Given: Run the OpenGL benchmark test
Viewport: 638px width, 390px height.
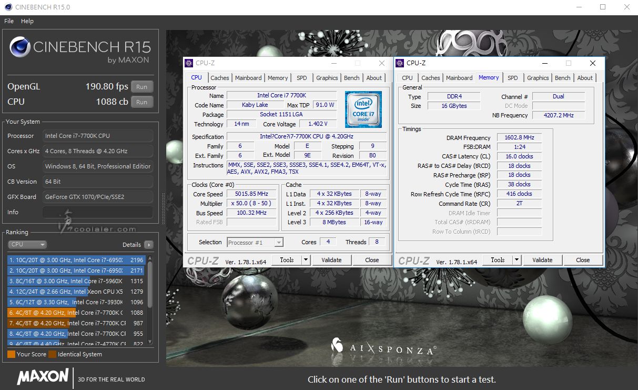Looking at the screenshot, I should (142, 87).
